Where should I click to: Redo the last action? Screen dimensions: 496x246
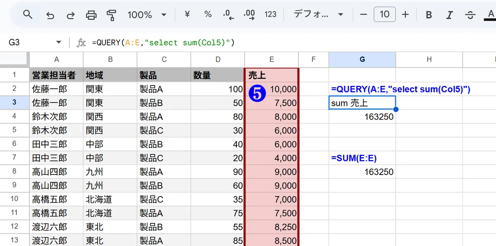(71, 15)
